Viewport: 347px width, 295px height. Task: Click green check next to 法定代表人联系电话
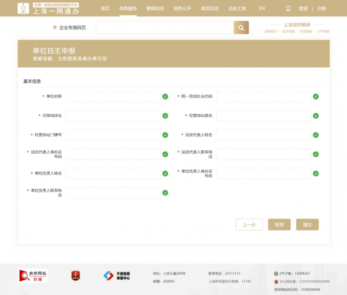click(x=316, y=154)
